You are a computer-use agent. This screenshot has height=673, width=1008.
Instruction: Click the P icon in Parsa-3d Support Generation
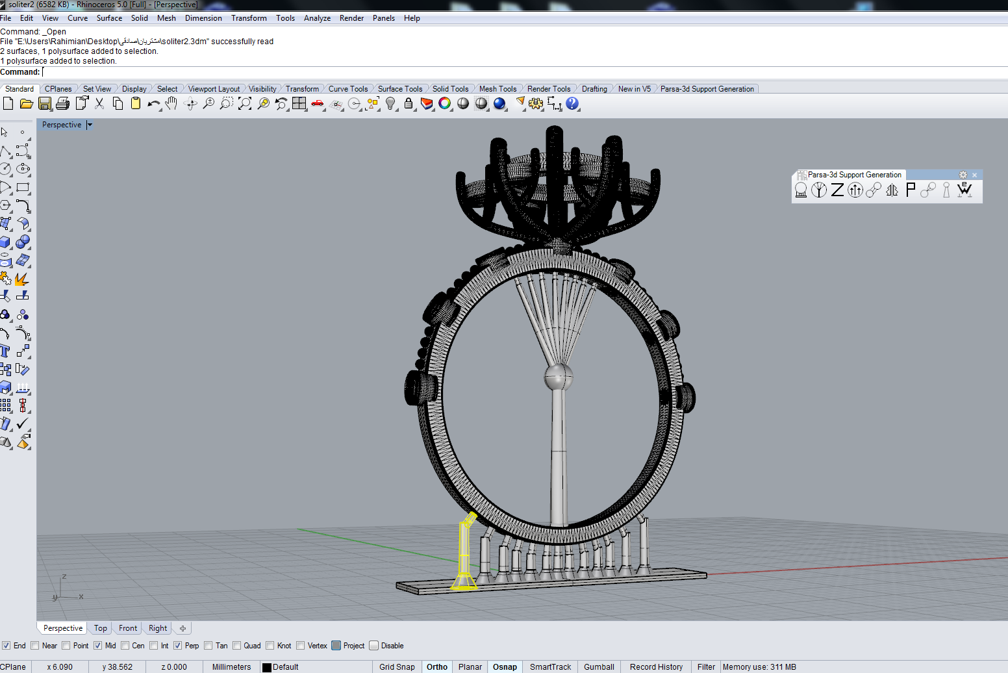tap(911, 190)
